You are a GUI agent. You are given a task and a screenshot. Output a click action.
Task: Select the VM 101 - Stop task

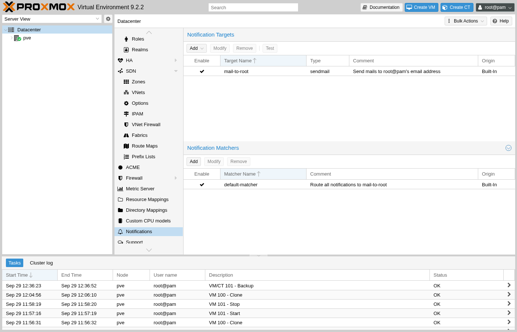click(258, 304)
